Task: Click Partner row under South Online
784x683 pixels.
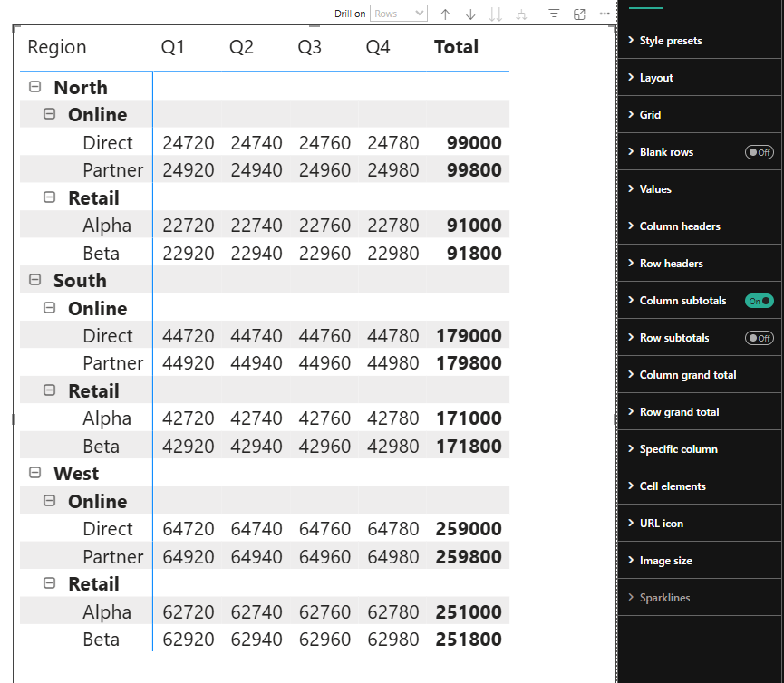Action: [x=113, y=363]
